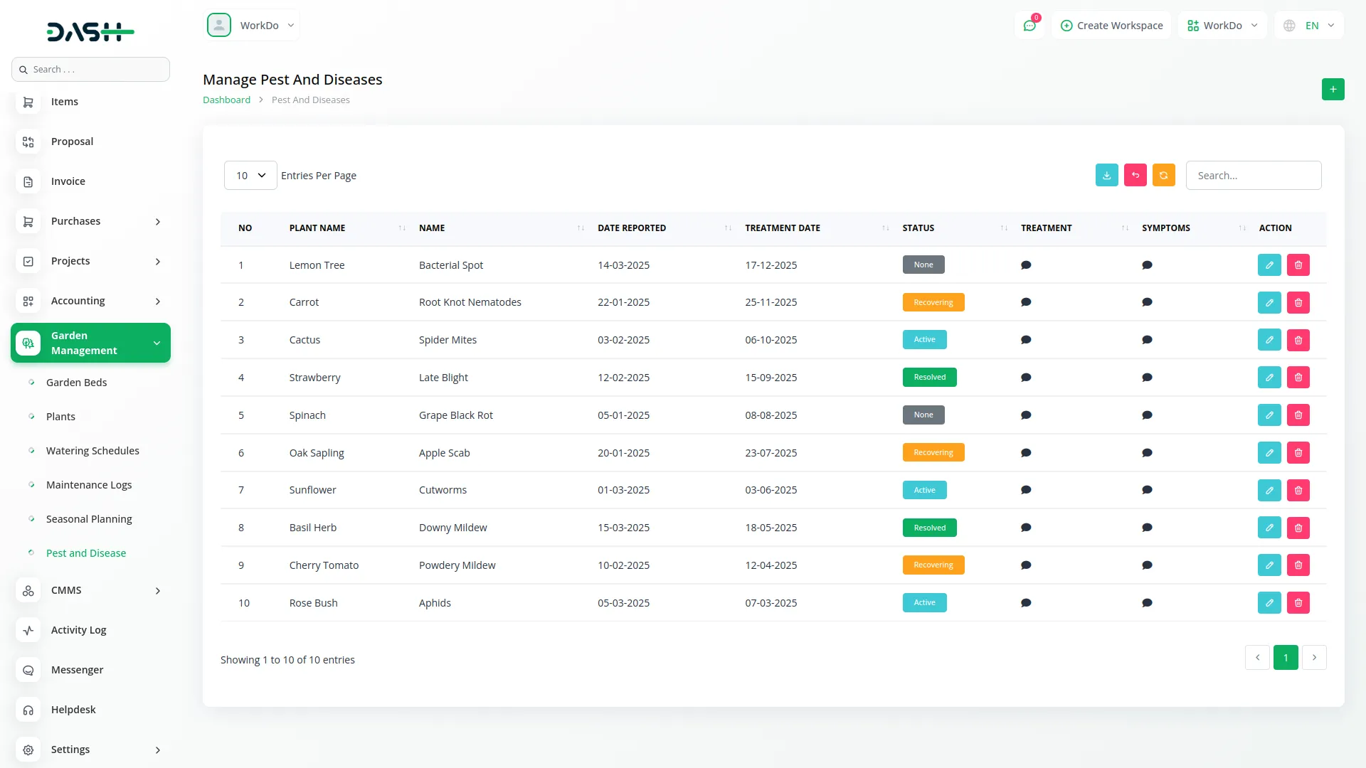Open the Entries Per Page dropdown
This screenshot has height=768, width=1366.
click(x=250, y=175)
